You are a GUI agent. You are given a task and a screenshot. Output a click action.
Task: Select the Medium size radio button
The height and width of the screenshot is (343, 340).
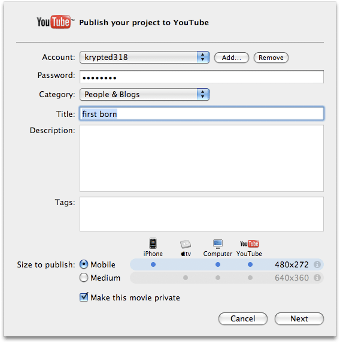84,278
